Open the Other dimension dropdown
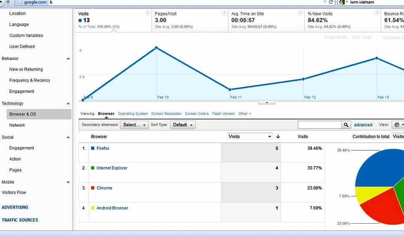 (245, 113)
